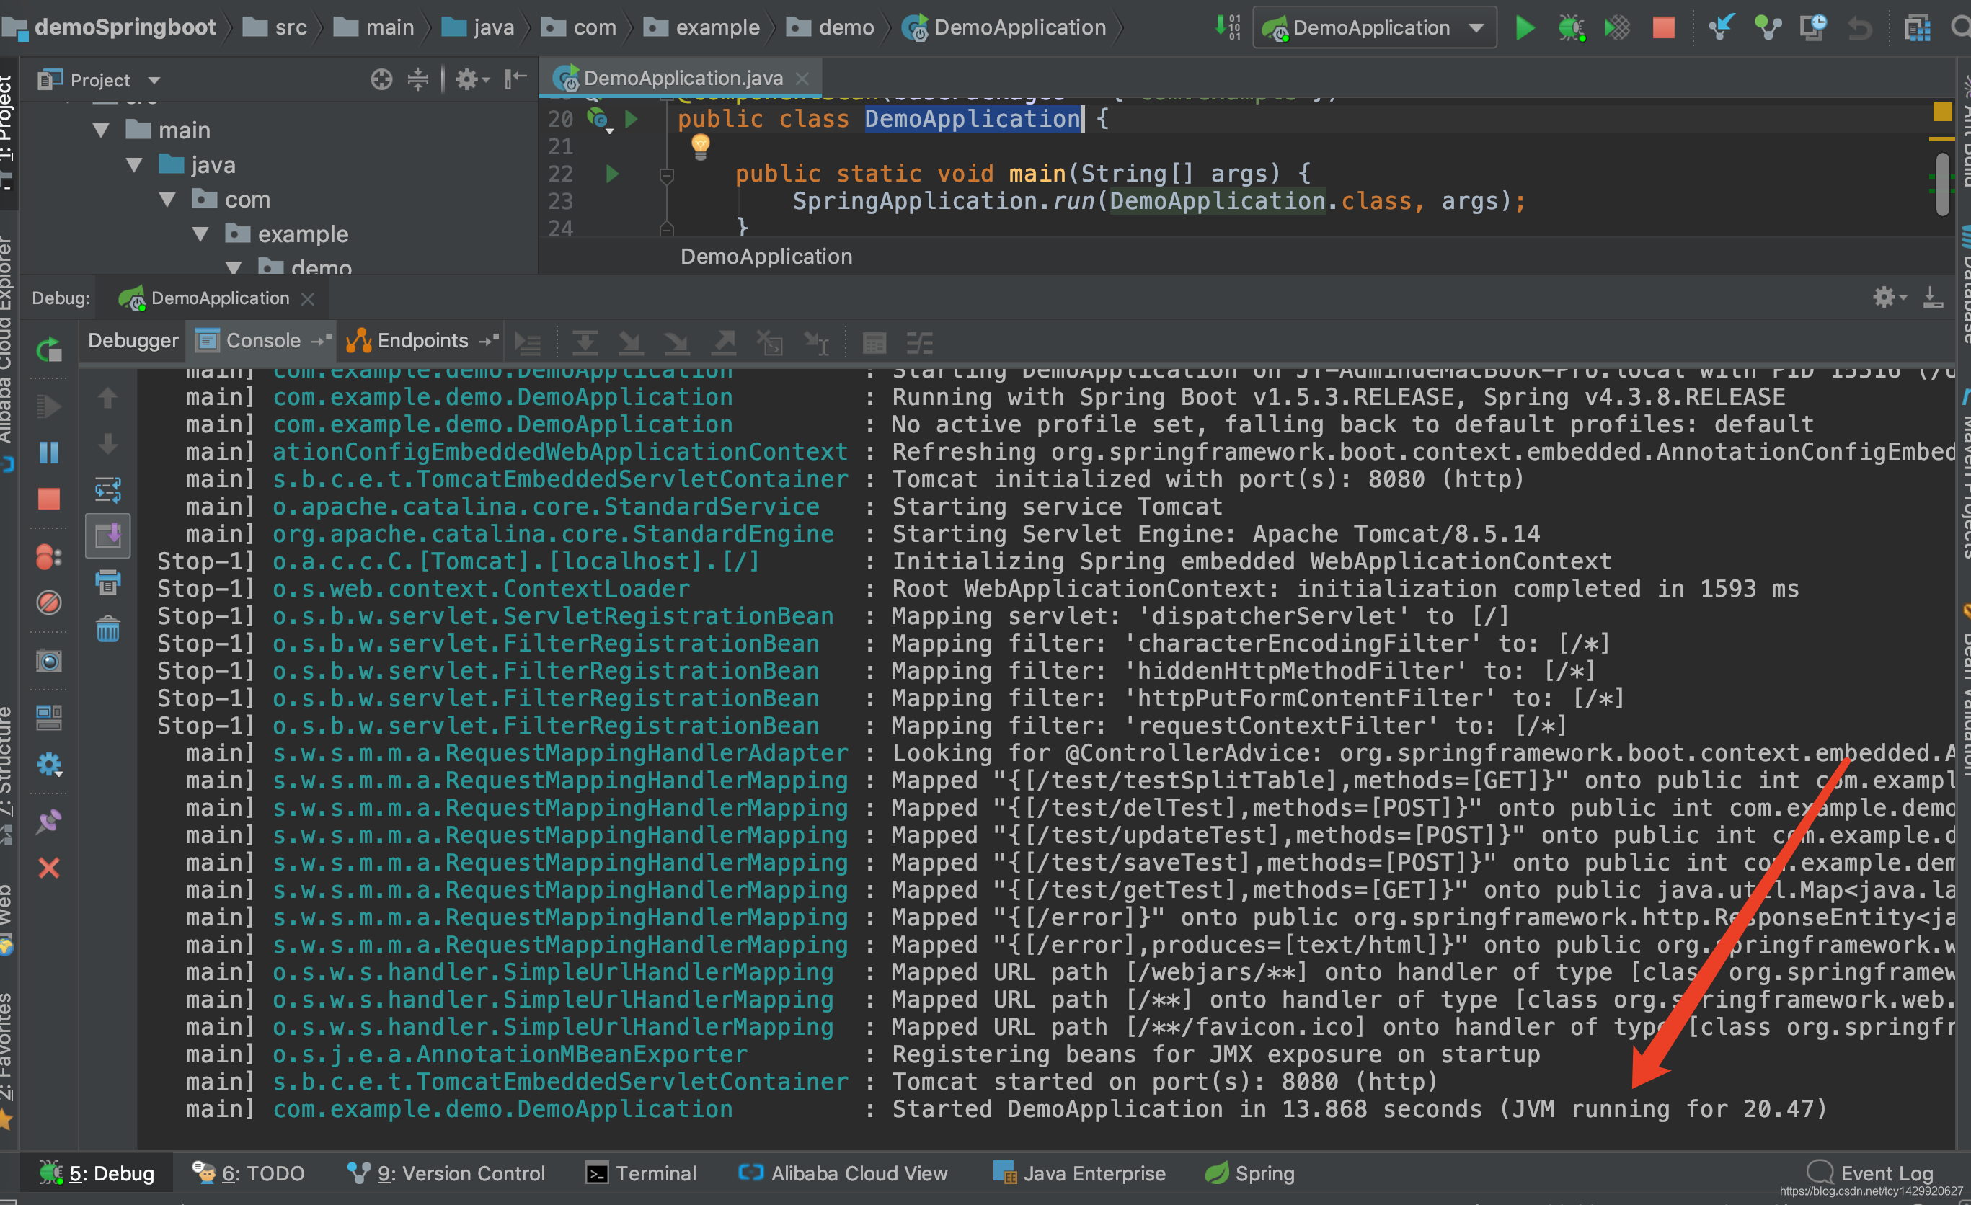The image size is (1971, 1205).
Task: Open the Project view dropdown
Action: click(x=154, y=81)
